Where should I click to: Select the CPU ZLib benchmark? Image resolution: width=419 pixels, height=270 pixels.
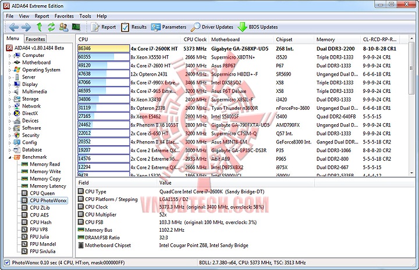40,208
